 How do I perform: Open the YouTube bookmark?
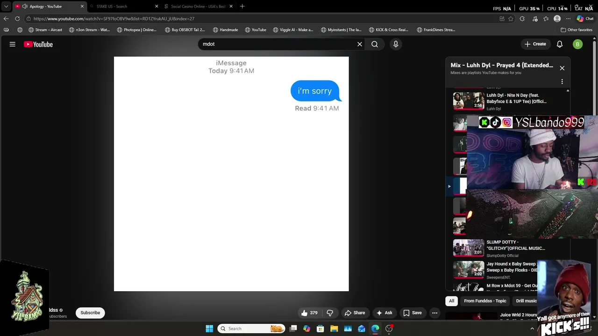click(x=256, y=30)
